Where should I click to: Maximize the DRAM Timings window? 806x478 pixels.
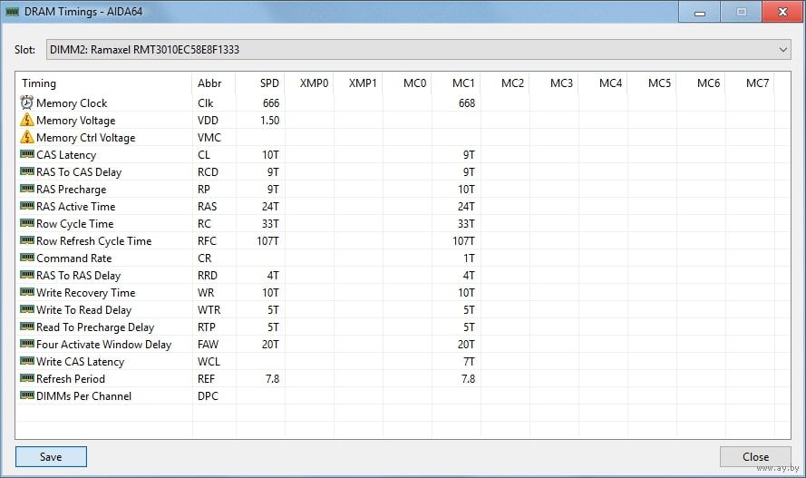[741, 12]
